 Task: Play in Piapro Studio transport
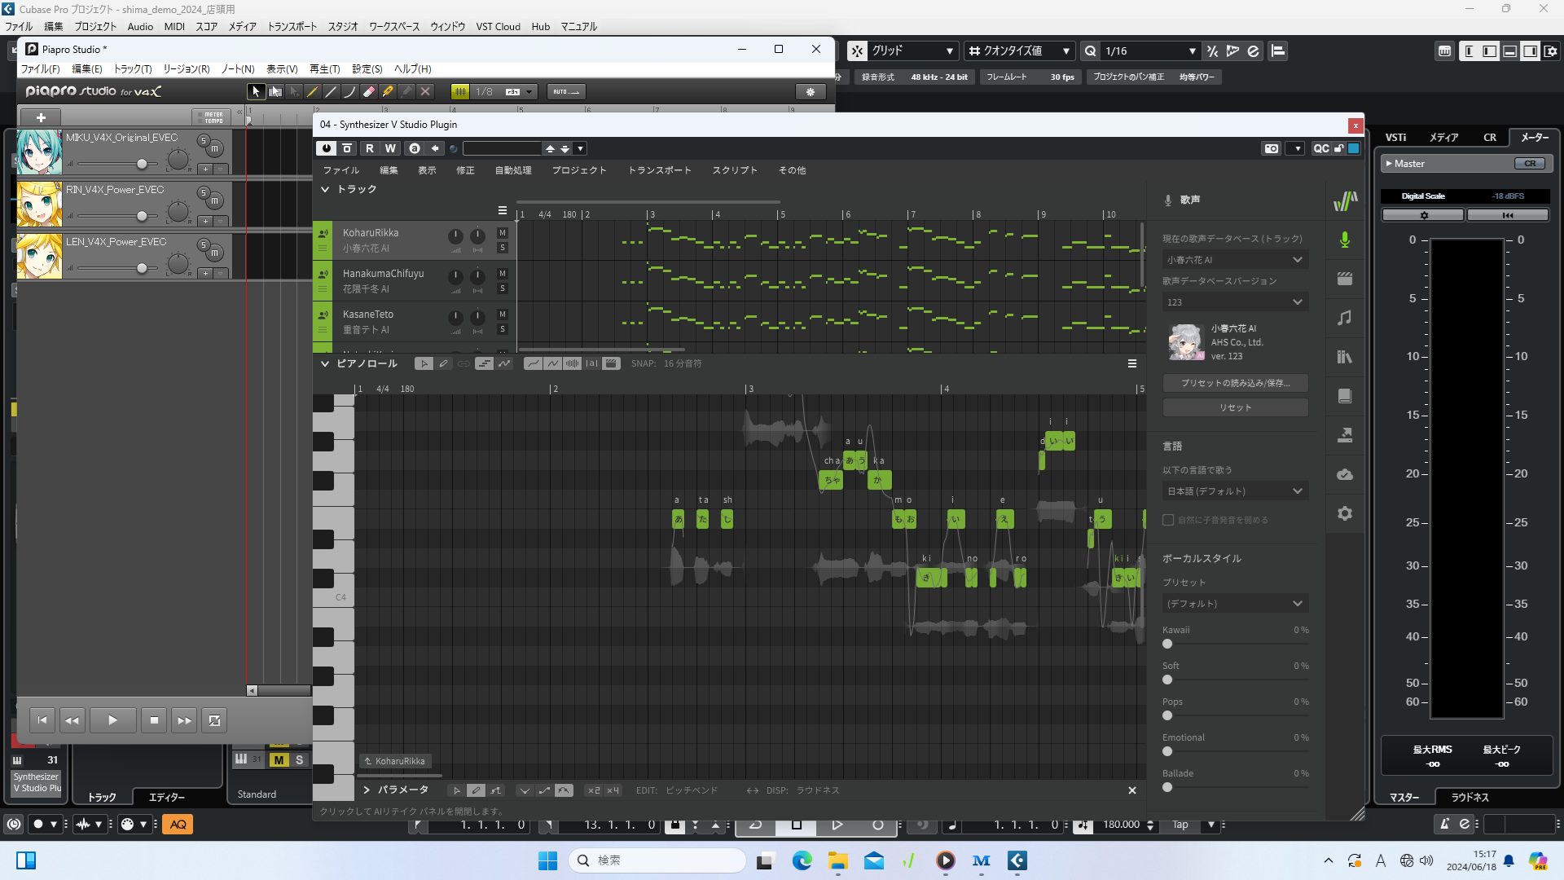pyautogui.click(x=112, y=720)
